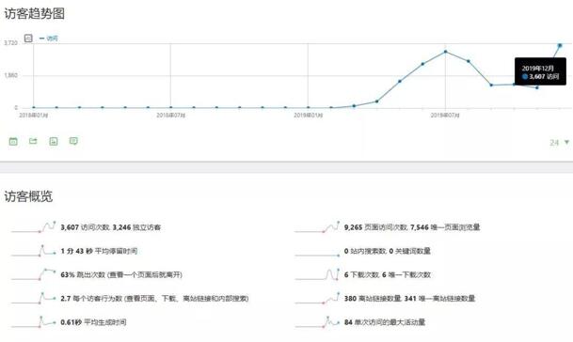Click the 3,607 访问次数 sparkline graph

[x=33, y=226]
